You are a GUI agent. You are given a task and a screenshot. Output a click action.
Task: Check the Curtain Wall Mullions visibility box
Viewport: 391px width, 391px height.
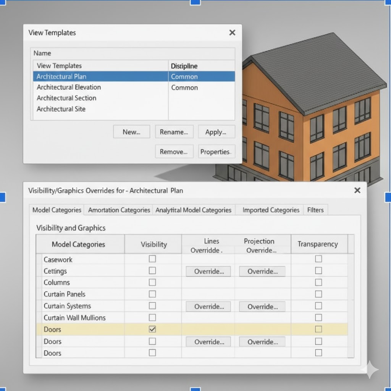[x=152, y=318]
